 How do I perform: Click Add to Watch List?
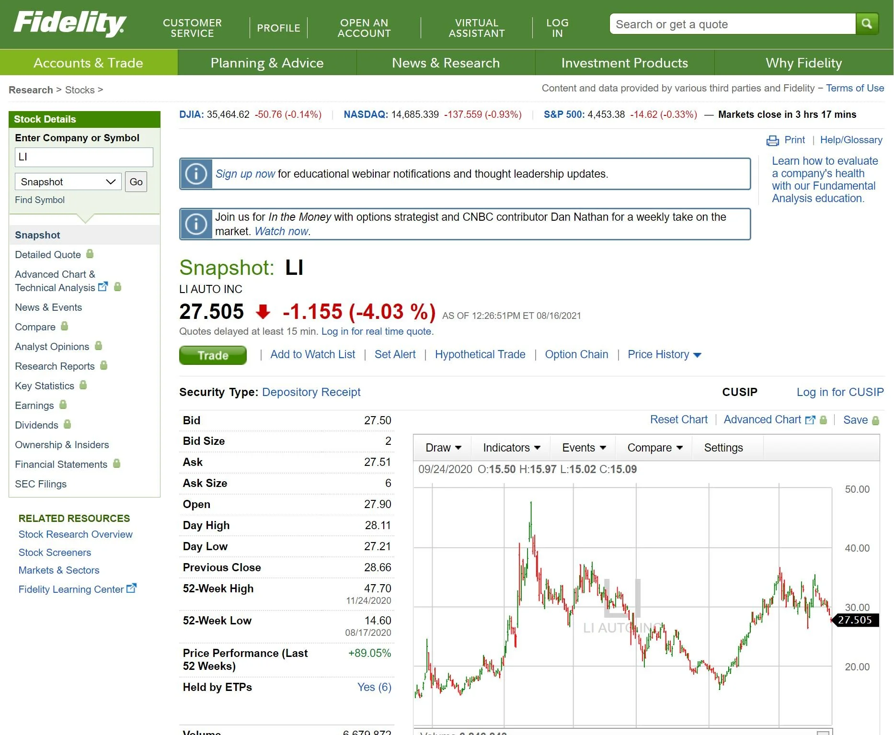(x=312, y=354)
